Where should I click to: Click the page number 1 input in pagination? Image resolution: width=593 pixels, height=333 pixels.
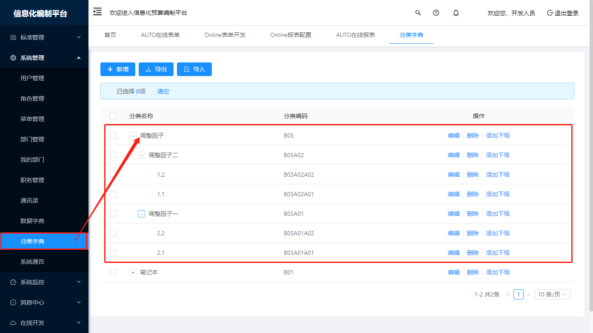point(519,294)
